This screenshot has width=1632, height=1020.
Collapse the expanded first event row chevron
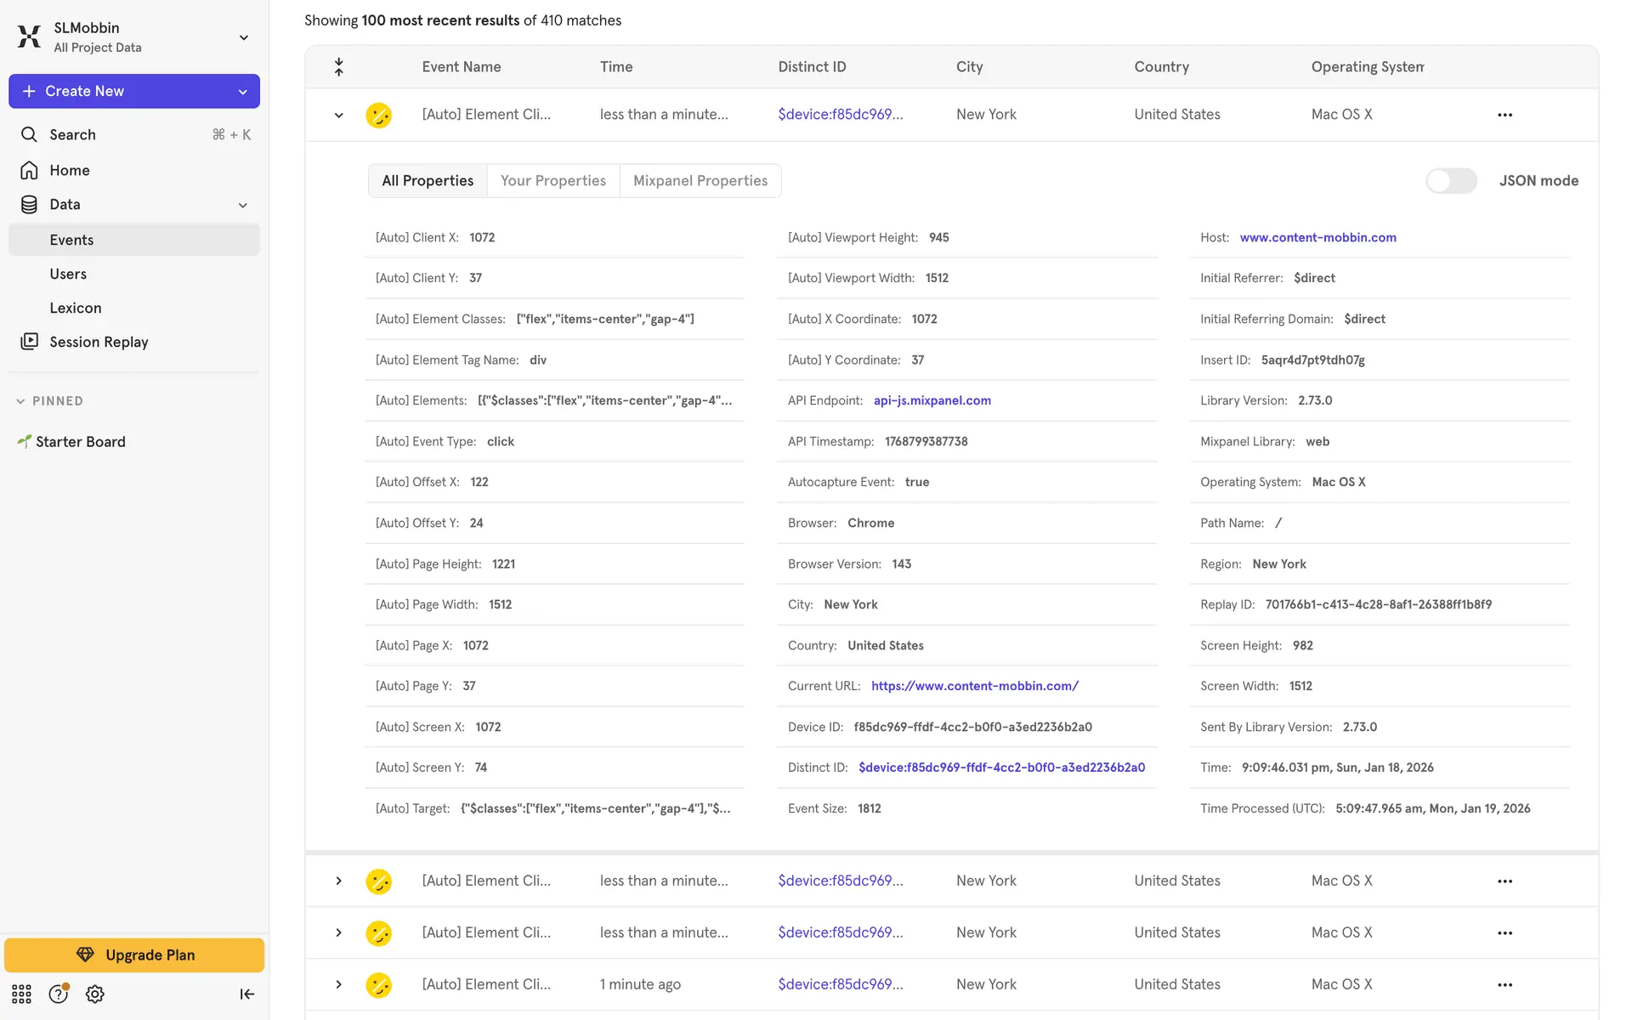[338, 115]
